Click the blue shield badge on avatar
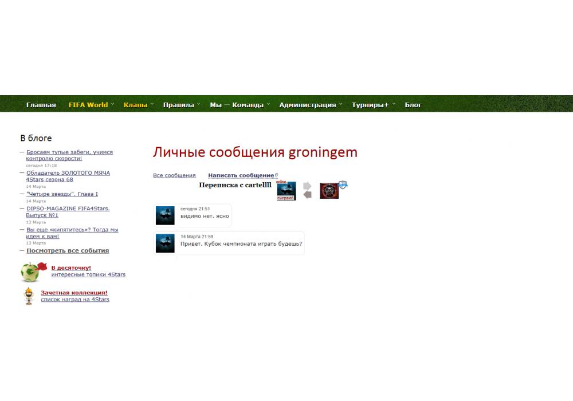573x401 pixels. click(343, 184)
